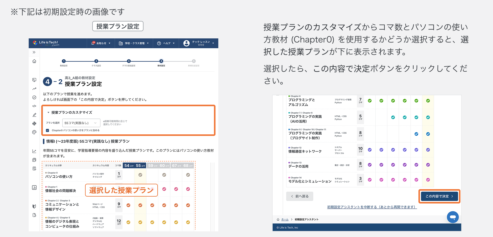Image resolution: width=493 pixels, height=237 pixels.
Task: Click the notification bell with 26 badge
Action: 93,43
